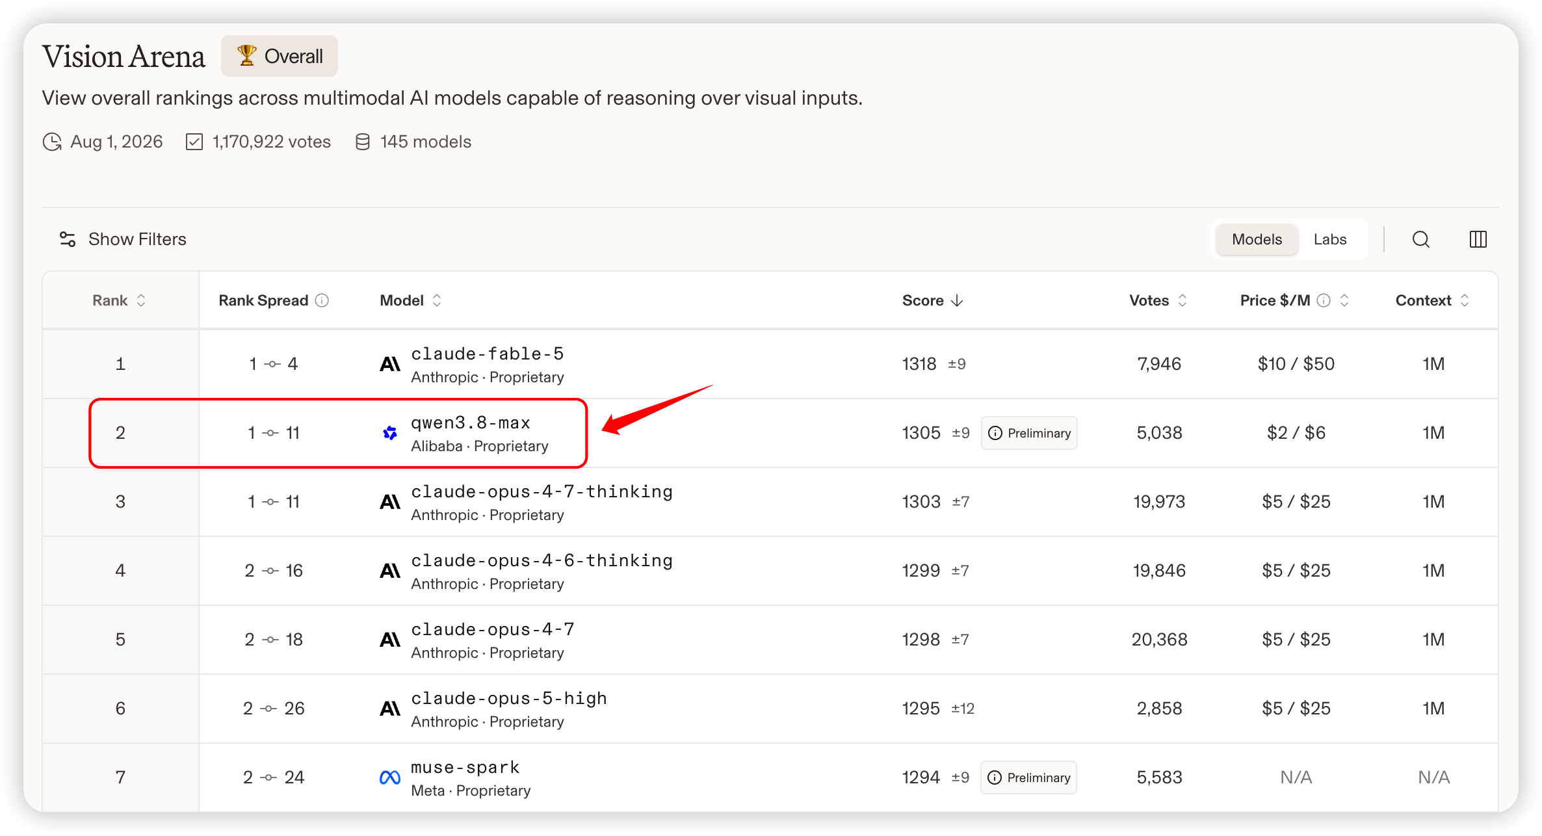The height and width of the screenshot is (836, 1542).
Task: Click the 19,973 votes cell
Action: (1159, 502)
